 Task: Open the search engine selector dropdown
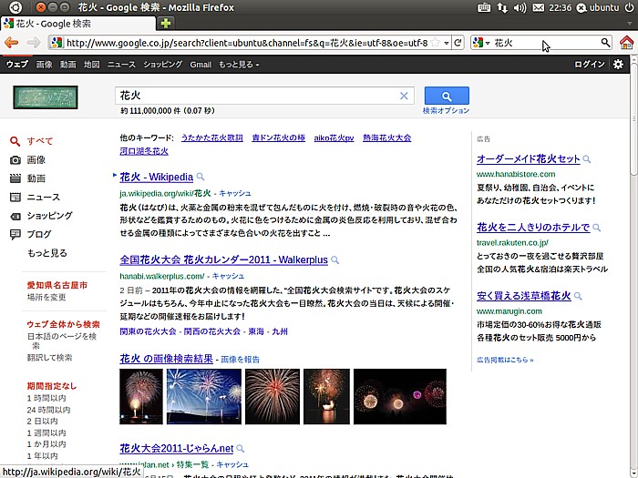coord(481,42)
